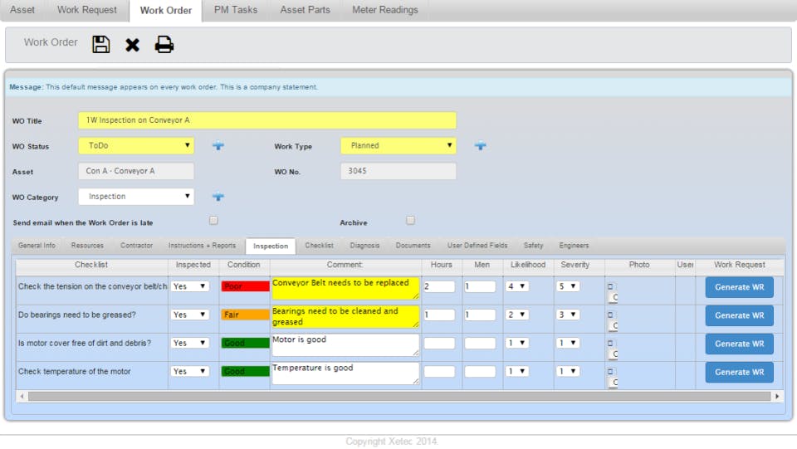The image size is (797, 449).
Task: Click the Print work order icon
Action: (x=164, y=45)
